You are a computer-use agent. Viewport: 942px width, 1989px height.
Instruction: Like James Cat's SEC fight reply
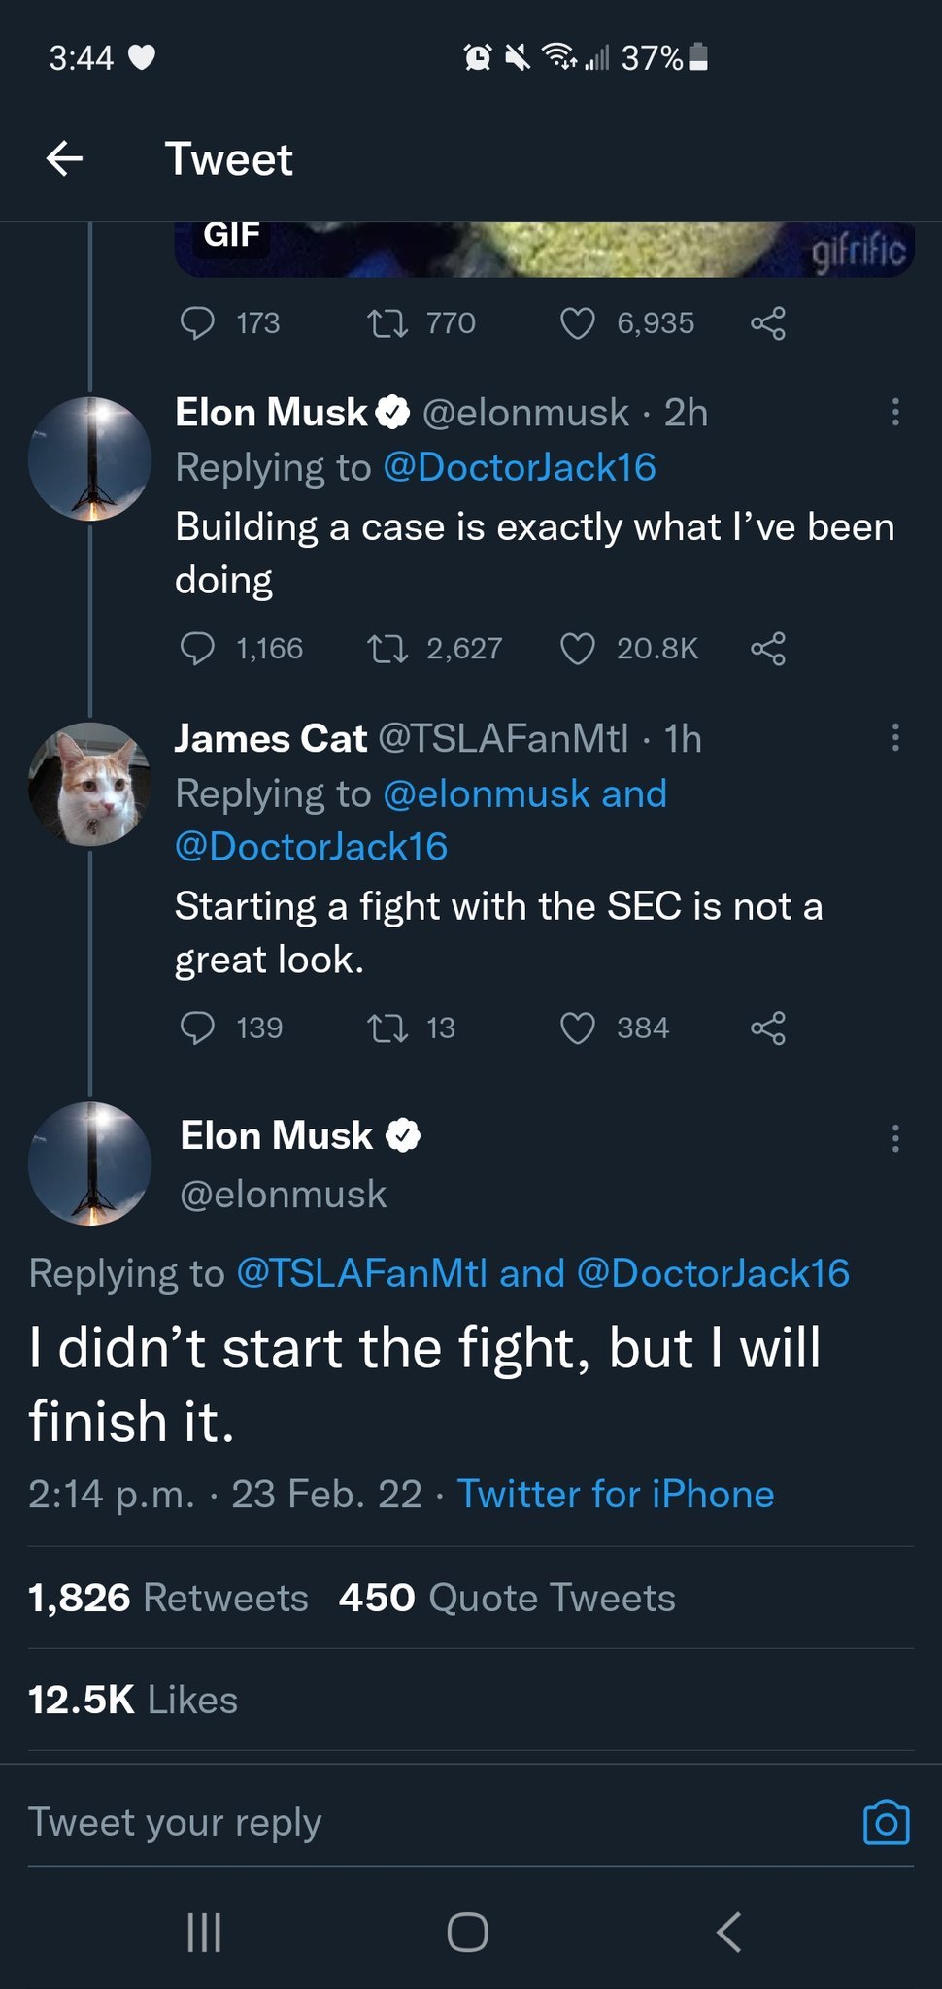(578, 1028)
